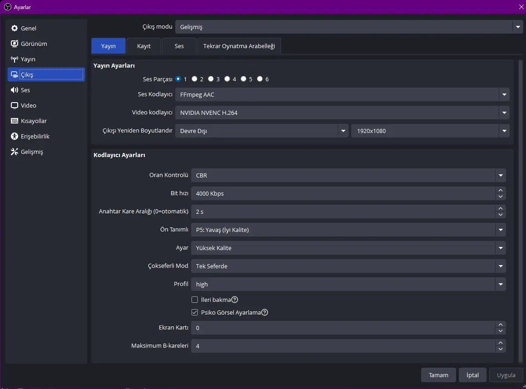Expand the Çıkış modu dropdown

(349, 27)
